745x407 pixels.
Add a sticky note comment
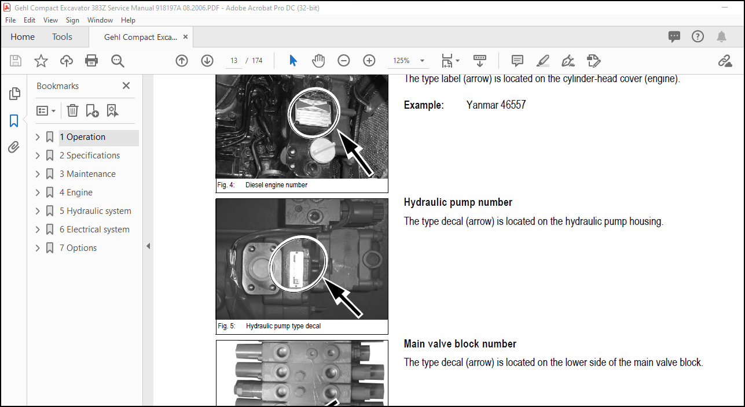pos(518,61)
